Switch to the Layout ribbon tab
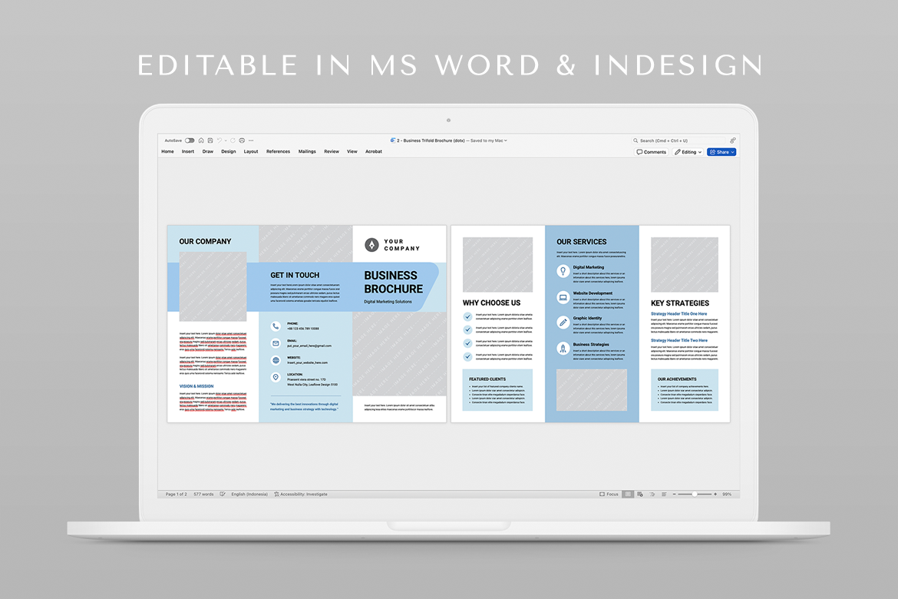898x599 pixels. point(251,152)
